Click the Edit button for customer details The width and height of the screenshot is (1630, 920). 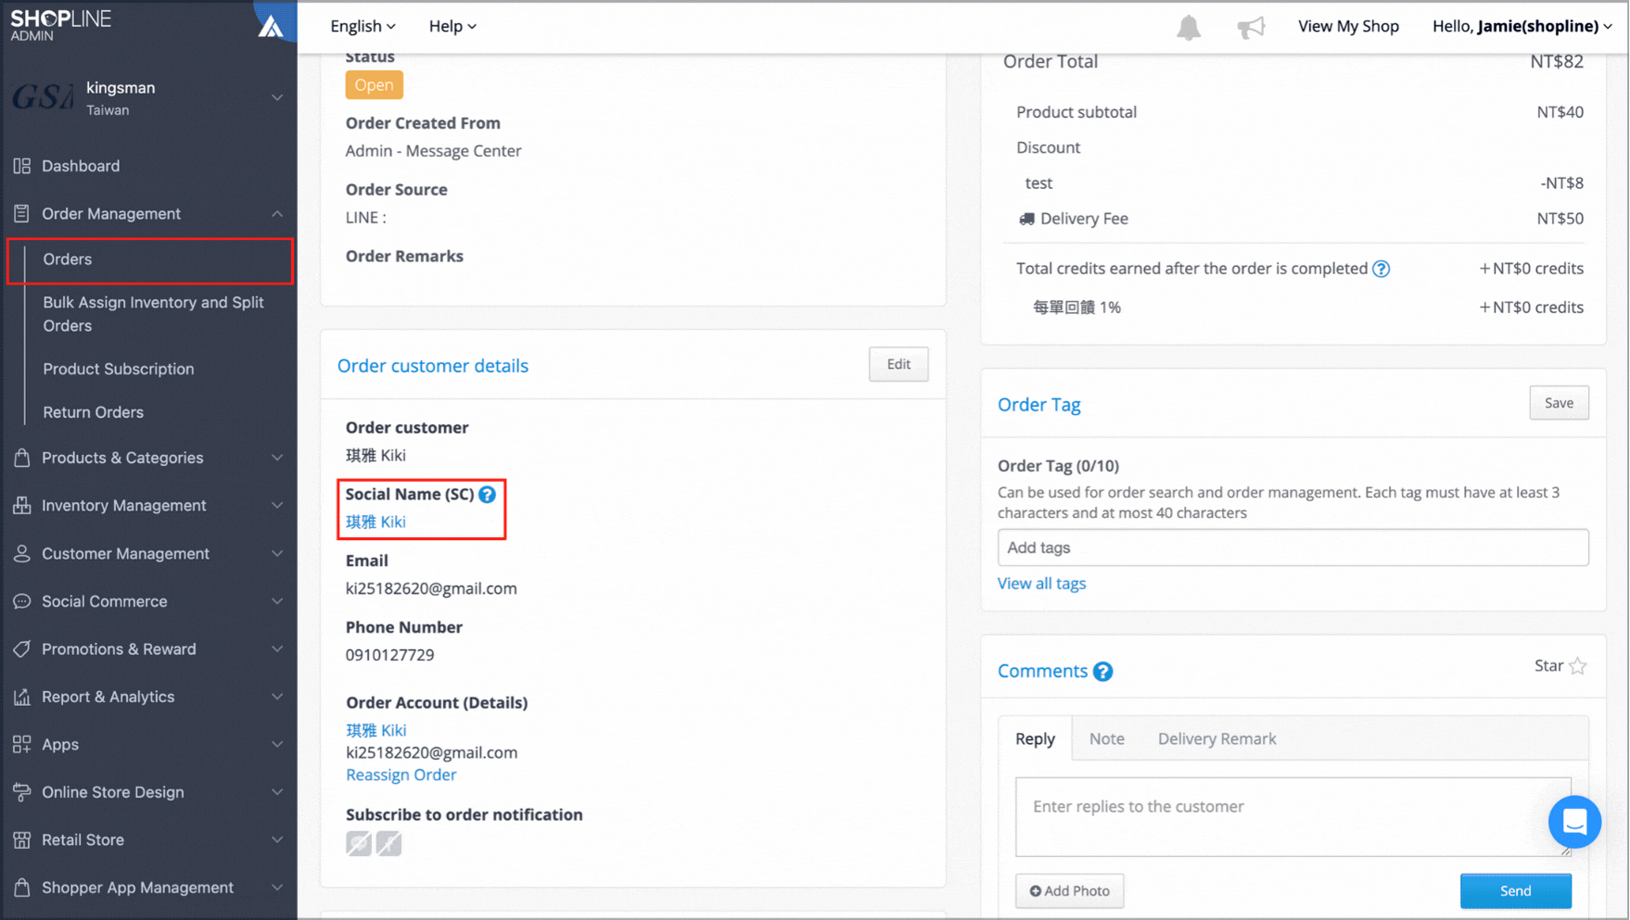point(898,364)
